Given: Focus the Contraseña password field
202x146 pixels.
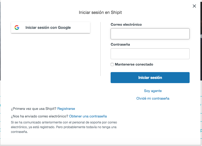Looking at the screenshot, I should [x=150, y=54].
